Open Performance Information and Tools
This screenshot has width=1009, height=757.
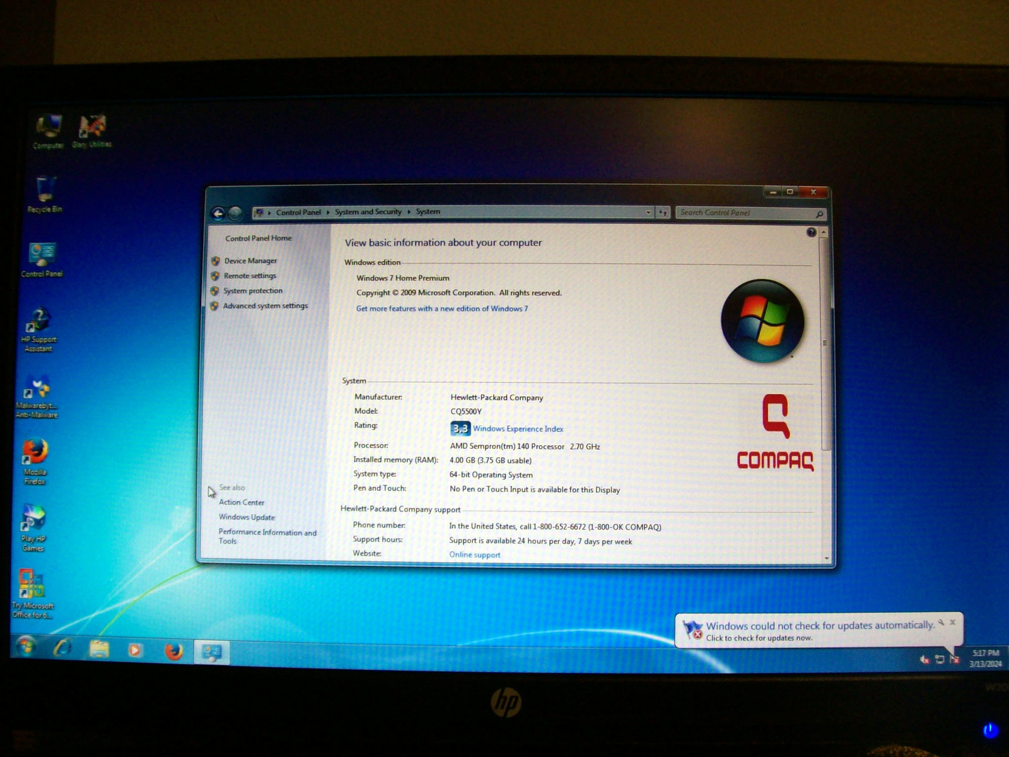[x=267, y=537]
